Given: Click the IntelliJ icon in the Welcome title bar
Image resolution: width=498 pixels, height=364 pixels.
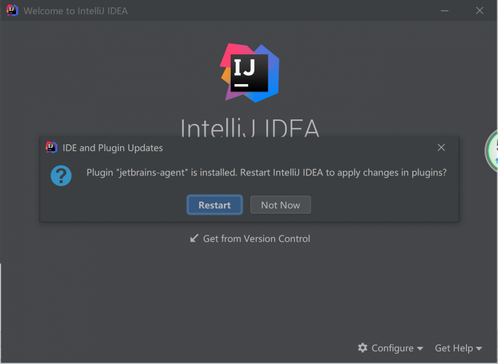Looking at the screenshot, I should coord(12,11).
